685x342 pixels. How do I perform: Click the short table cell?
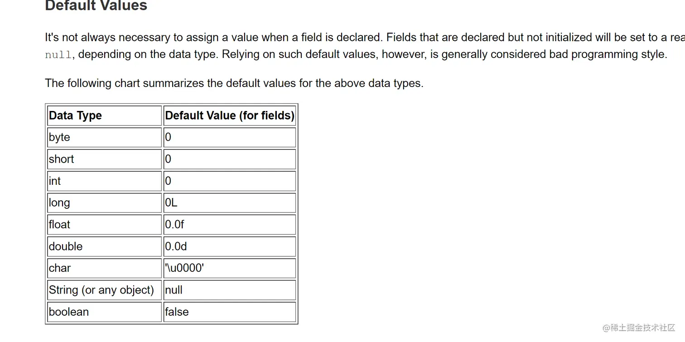click(104, 159)
